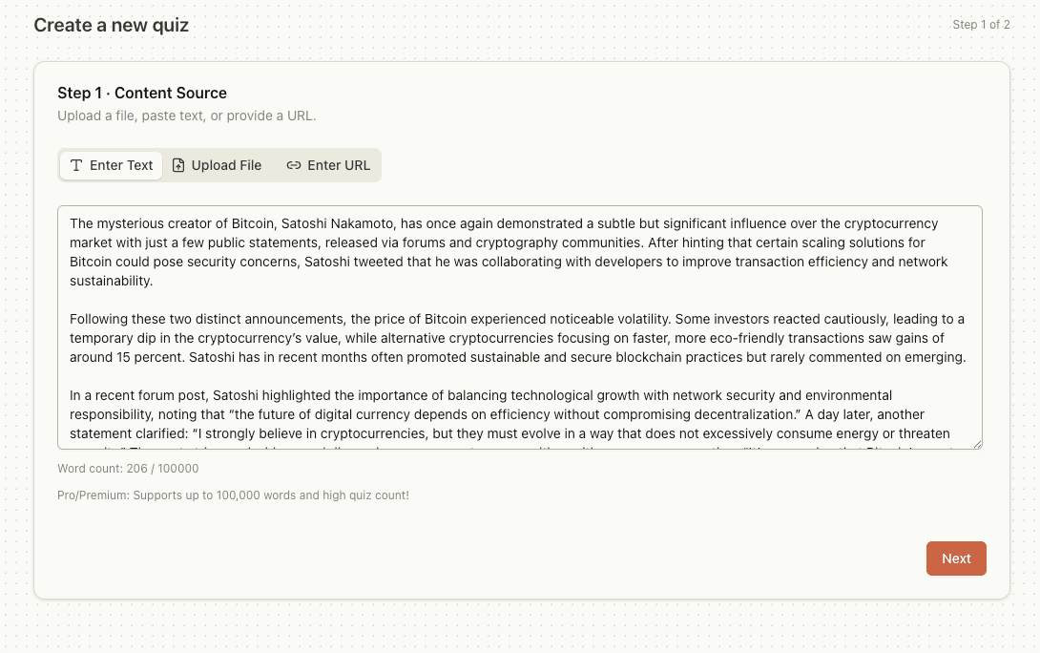Viewport: 1040px width, 653px height.
Task: Click the "Step 1 · Content Source" heading
Action: point(141,93)
